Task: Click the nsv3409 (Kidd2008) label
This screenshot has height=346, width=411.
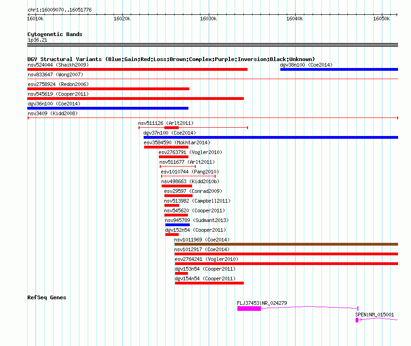Action: pos(53,113)
